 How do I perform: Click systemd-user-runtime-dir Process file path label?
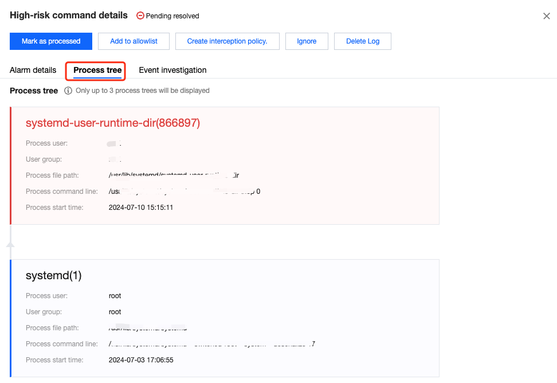pos(52,175)
